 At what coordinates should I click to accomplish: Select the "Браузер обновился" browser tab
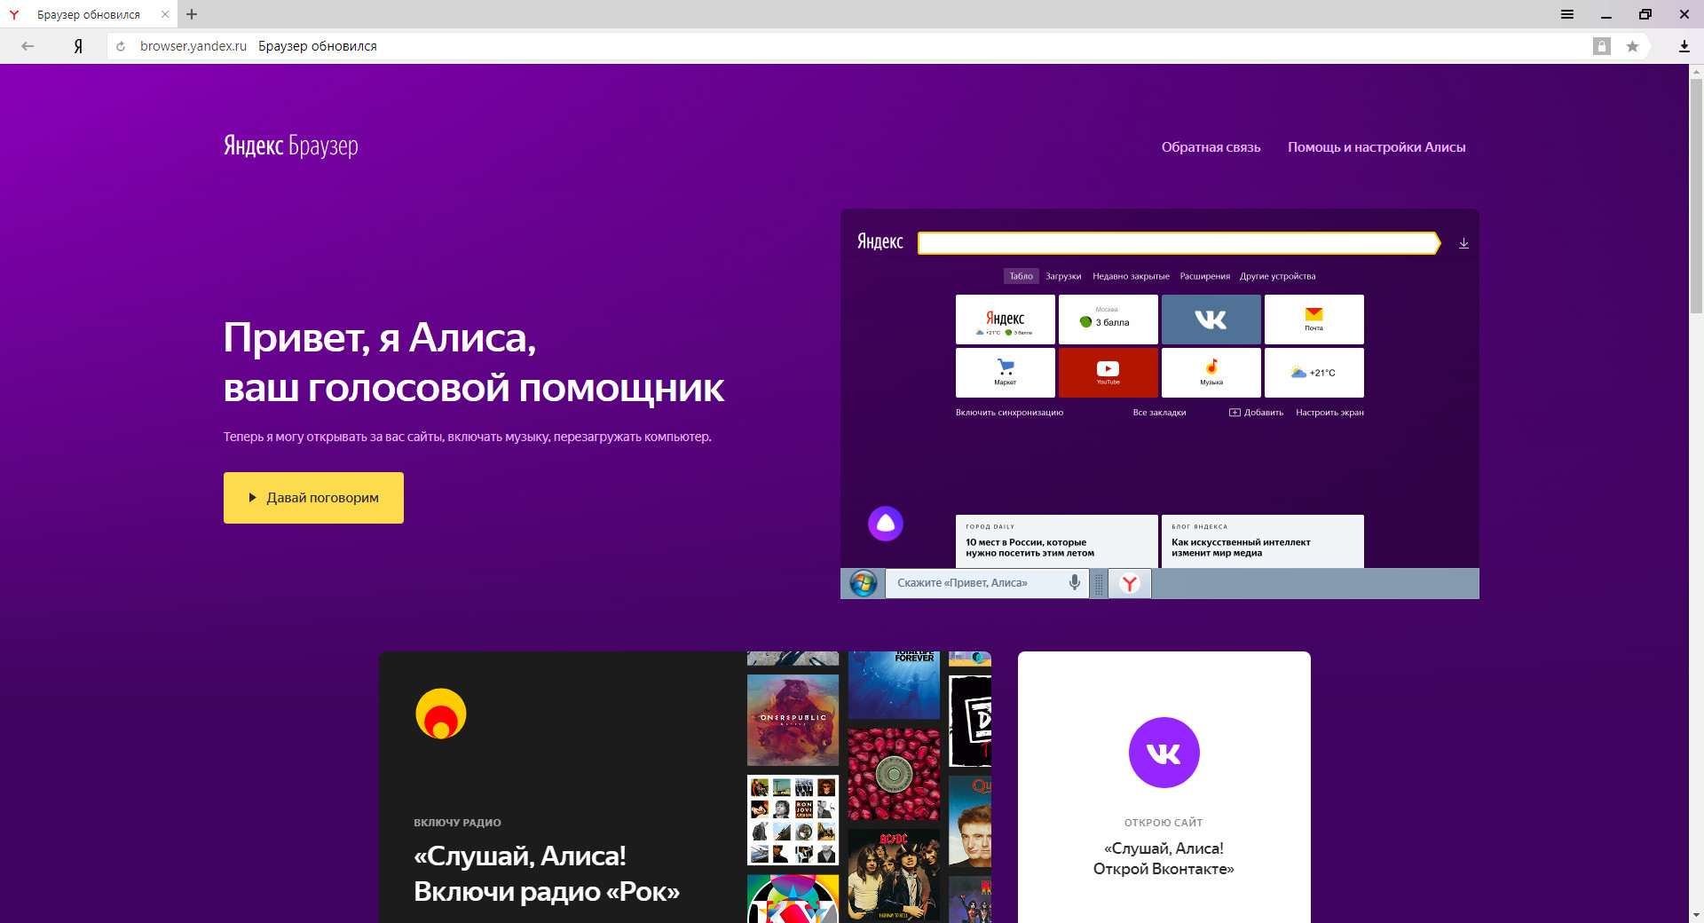click(89, 14)
